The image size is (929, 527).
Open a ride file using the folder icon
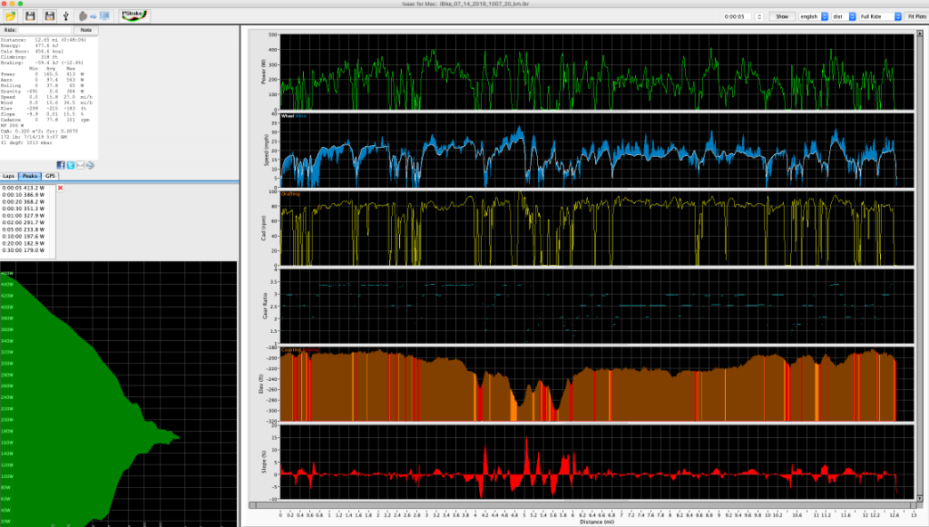tap(11, 15)
